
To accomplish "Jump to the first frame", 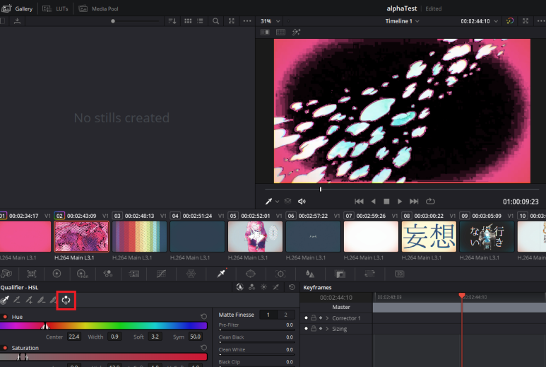I will pos(359,202).
